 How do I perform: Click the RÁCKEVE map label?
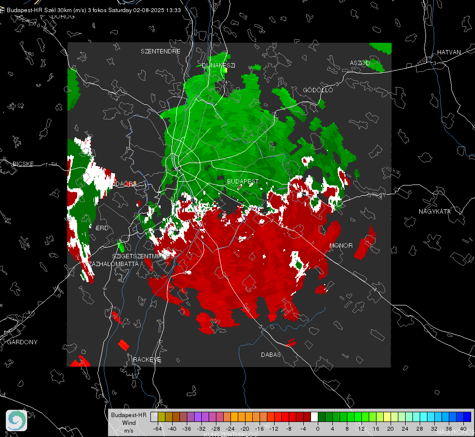147,359
